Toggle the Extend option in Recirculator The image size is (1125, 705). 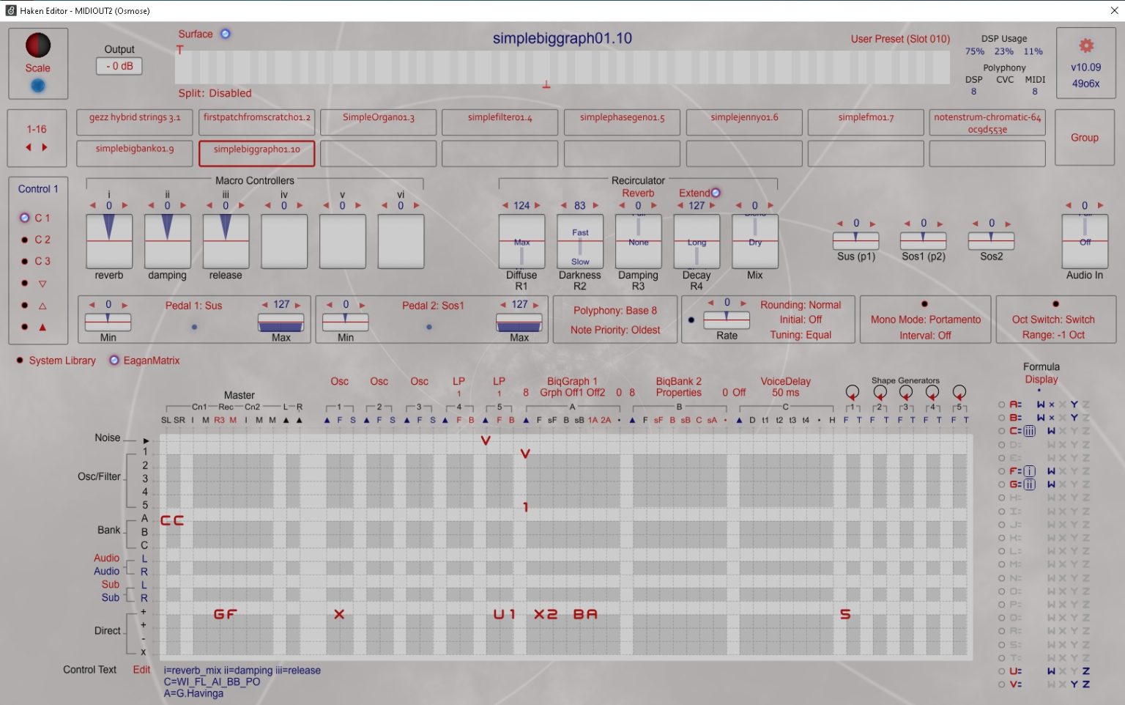point(716,193)
